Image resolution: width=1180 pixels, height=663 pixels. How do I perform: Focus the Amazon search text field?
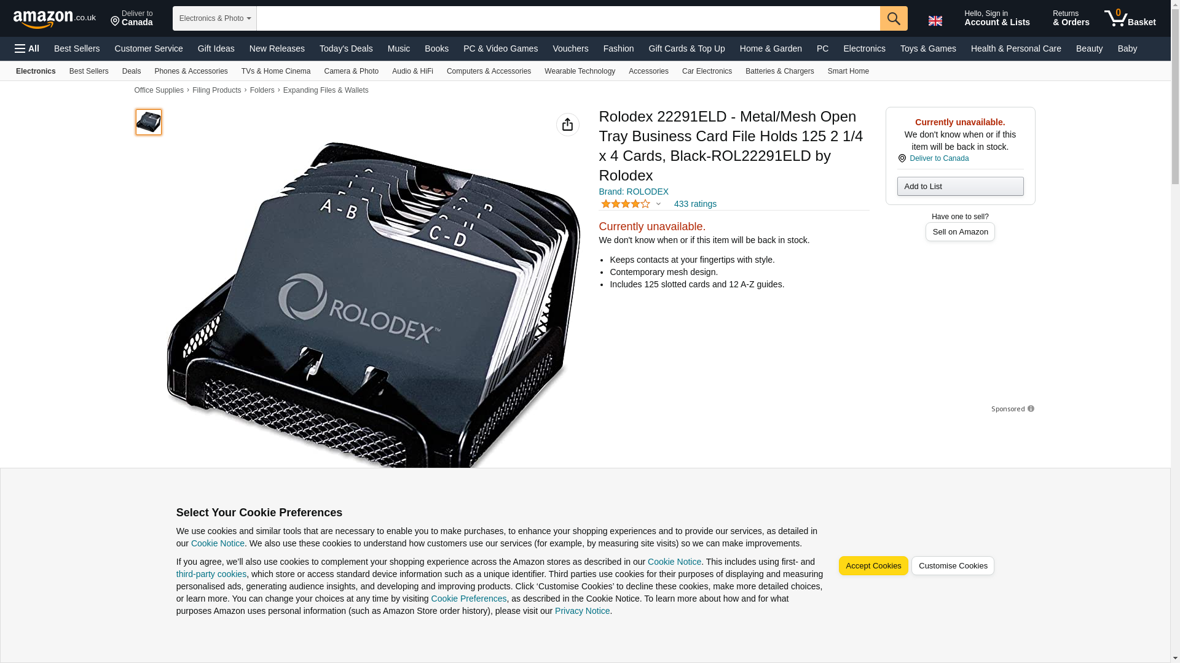[x=568, y=18]
